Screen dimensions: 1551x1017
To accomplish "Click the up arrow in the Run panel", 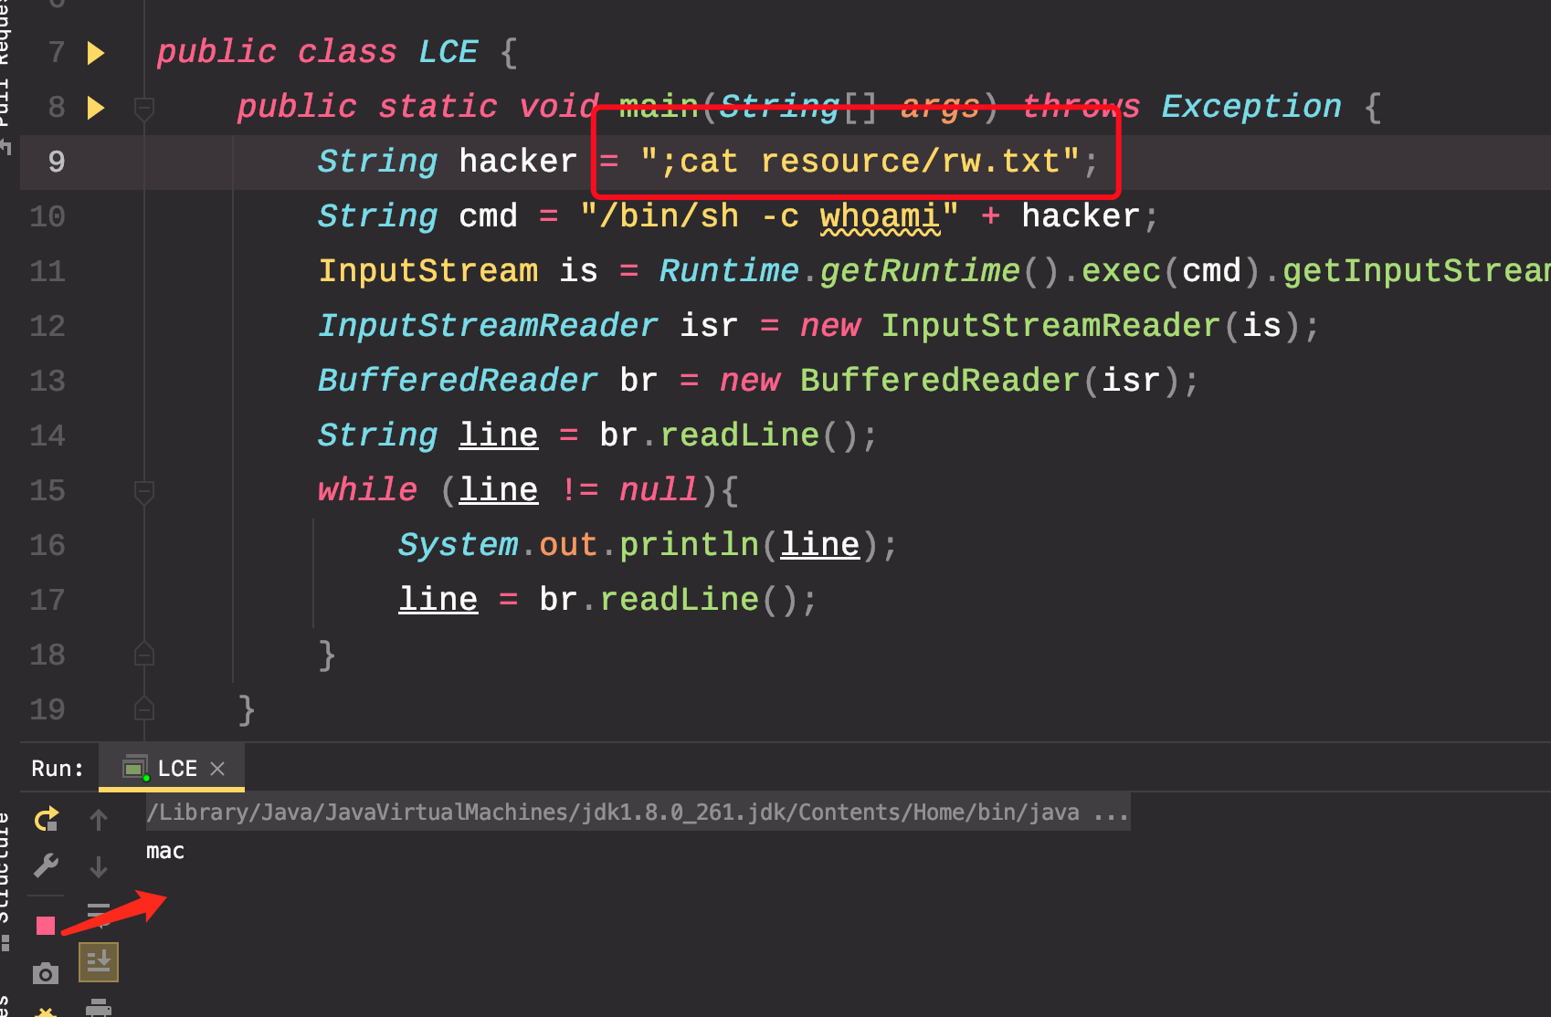I will tap(99, 819).
